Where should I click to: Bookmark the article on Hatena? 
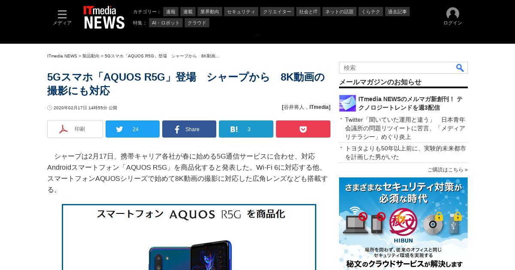(246, 129)
